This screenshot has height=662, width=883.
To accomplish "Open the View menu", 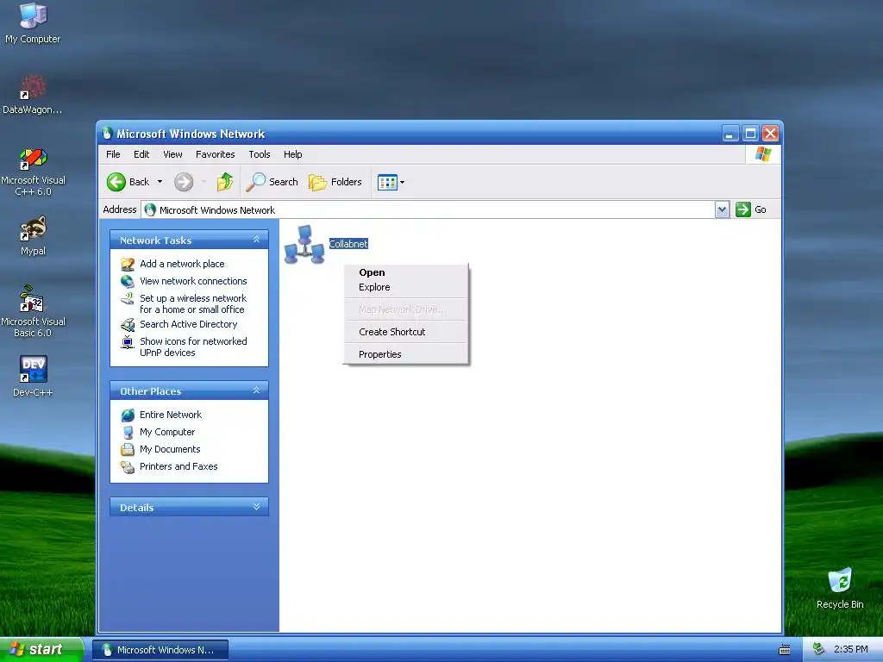I will click(172, 154).
